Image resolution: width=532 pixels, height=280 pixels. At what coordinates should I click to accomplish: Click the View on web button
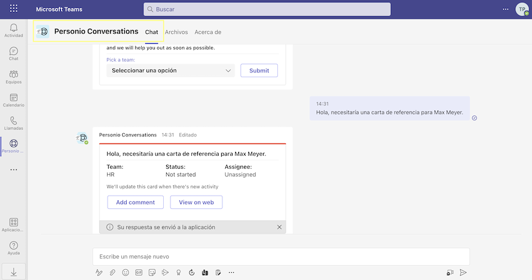(197, 202)
